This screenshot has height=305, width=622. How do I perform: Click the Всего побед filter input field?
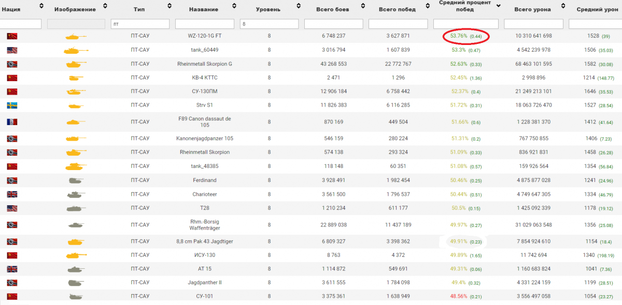click(x=398, y=24)
